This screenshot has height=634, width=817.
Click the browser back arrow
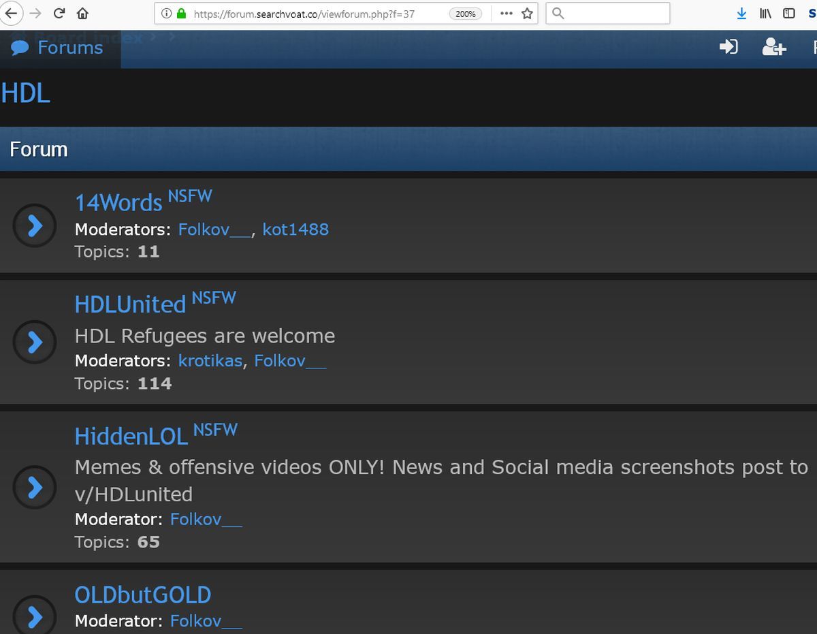click(x=12, y=13)
